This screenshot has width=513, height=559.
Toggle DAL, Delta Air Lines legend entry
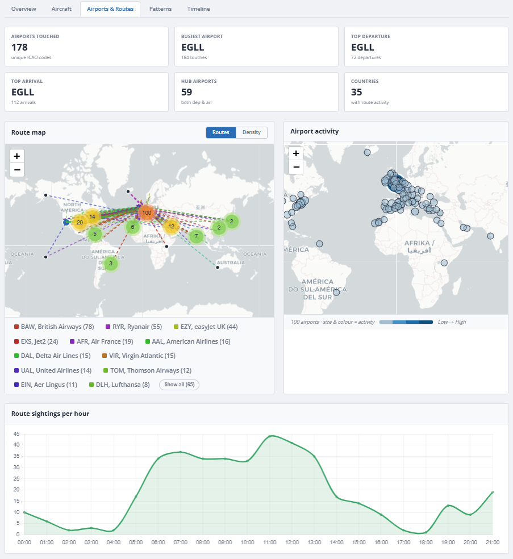52,356
